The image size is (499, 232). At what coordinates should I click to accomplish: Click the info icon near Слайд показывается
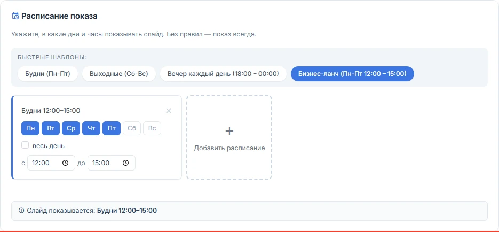21,210
